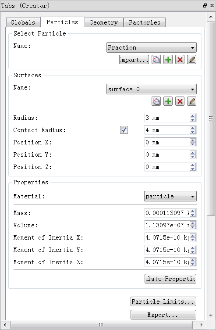
Task: Click Moment of Inertia X field
Action: pyautogui.click(x=167, y=237)
